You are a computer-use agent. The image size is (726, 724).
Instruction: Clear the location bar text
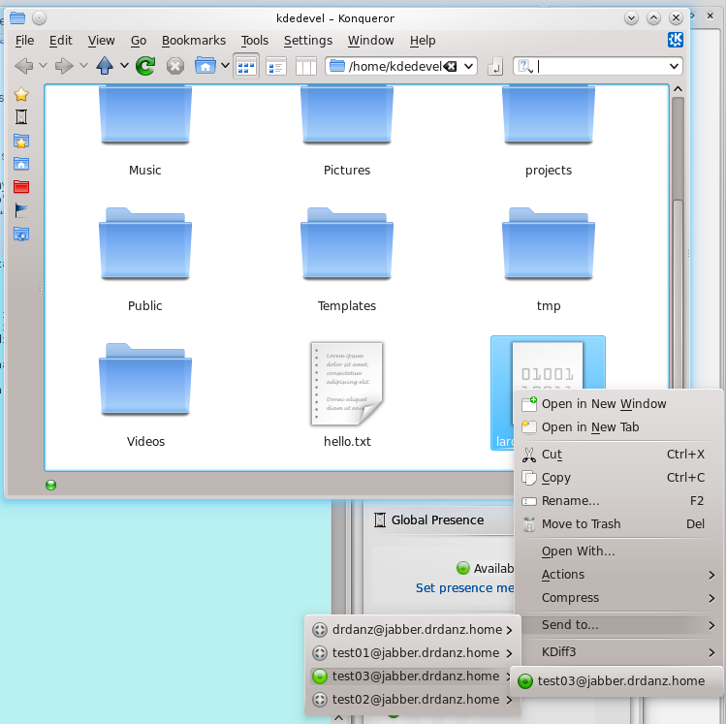[450, 66]
